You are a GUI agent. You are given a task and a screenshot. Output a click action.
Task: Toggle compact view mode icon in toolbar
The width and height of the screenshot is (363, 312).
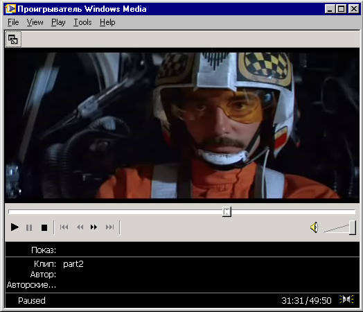click(x=13, y=40)
